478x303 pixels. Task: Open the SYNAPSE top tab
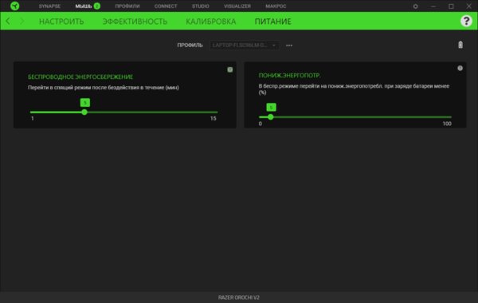point(49,6)
